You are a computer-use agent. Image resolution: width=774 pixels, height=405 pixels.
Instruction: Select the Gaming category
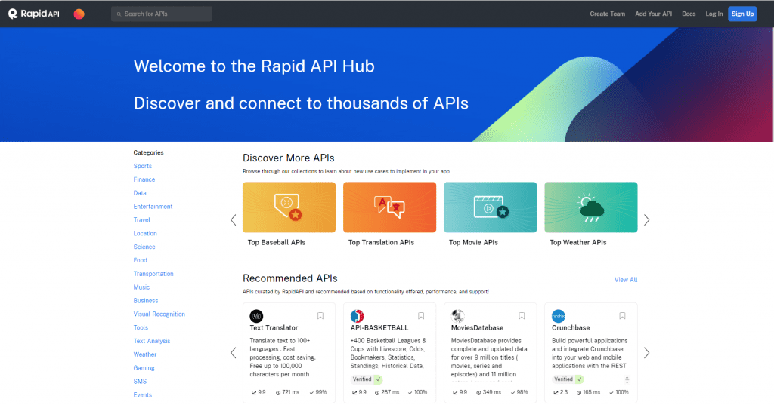tap(144, 367)
